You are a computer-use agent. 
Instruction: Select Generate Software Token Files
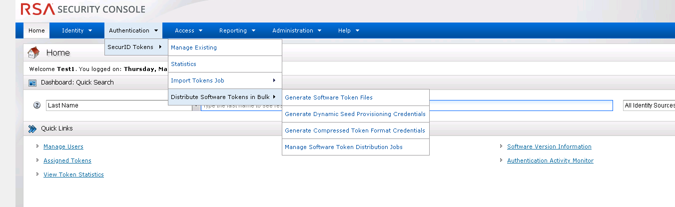point(328,97)
